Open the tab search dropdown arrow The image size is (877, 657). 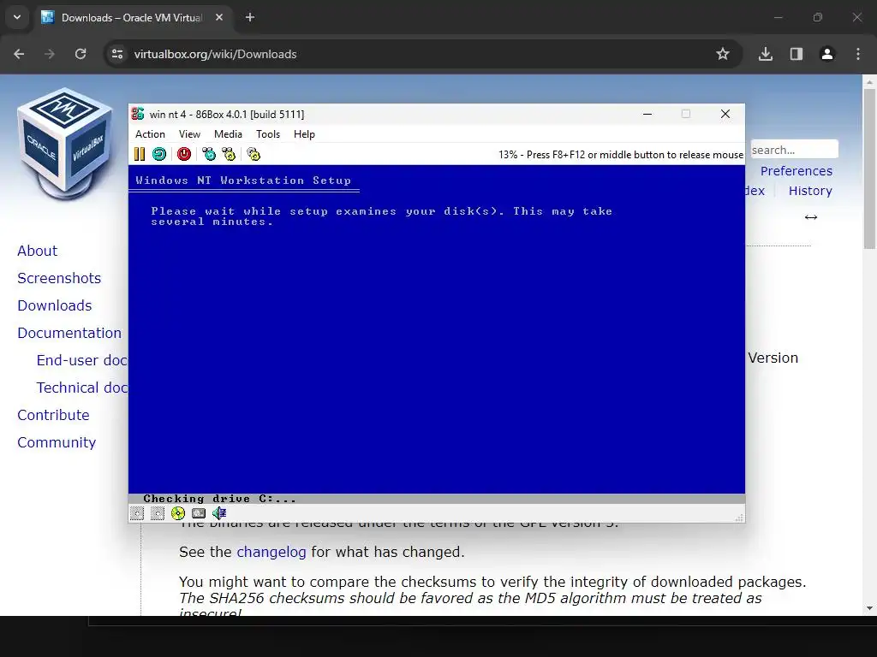17,17
